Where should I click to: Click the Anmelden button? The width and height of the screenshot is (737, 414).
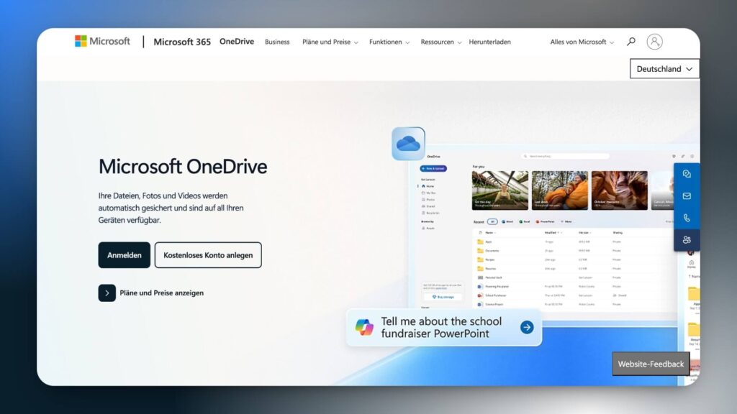point(124,255)
